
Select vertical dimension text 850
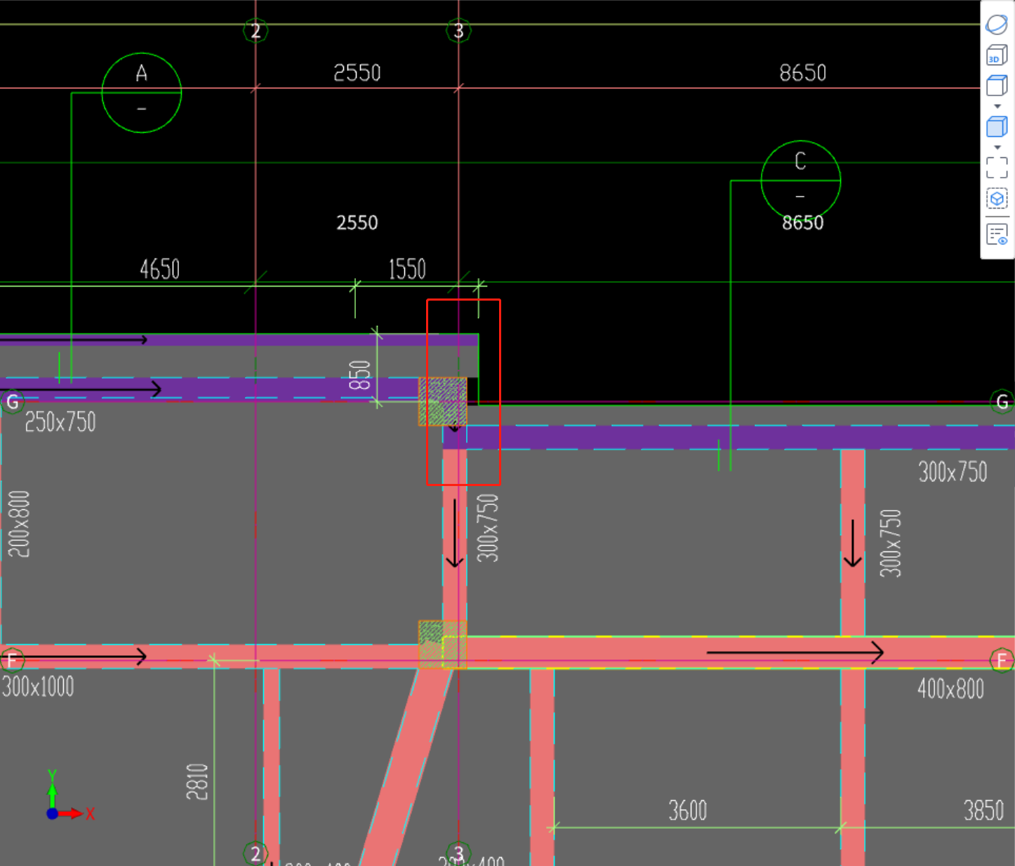359,376
